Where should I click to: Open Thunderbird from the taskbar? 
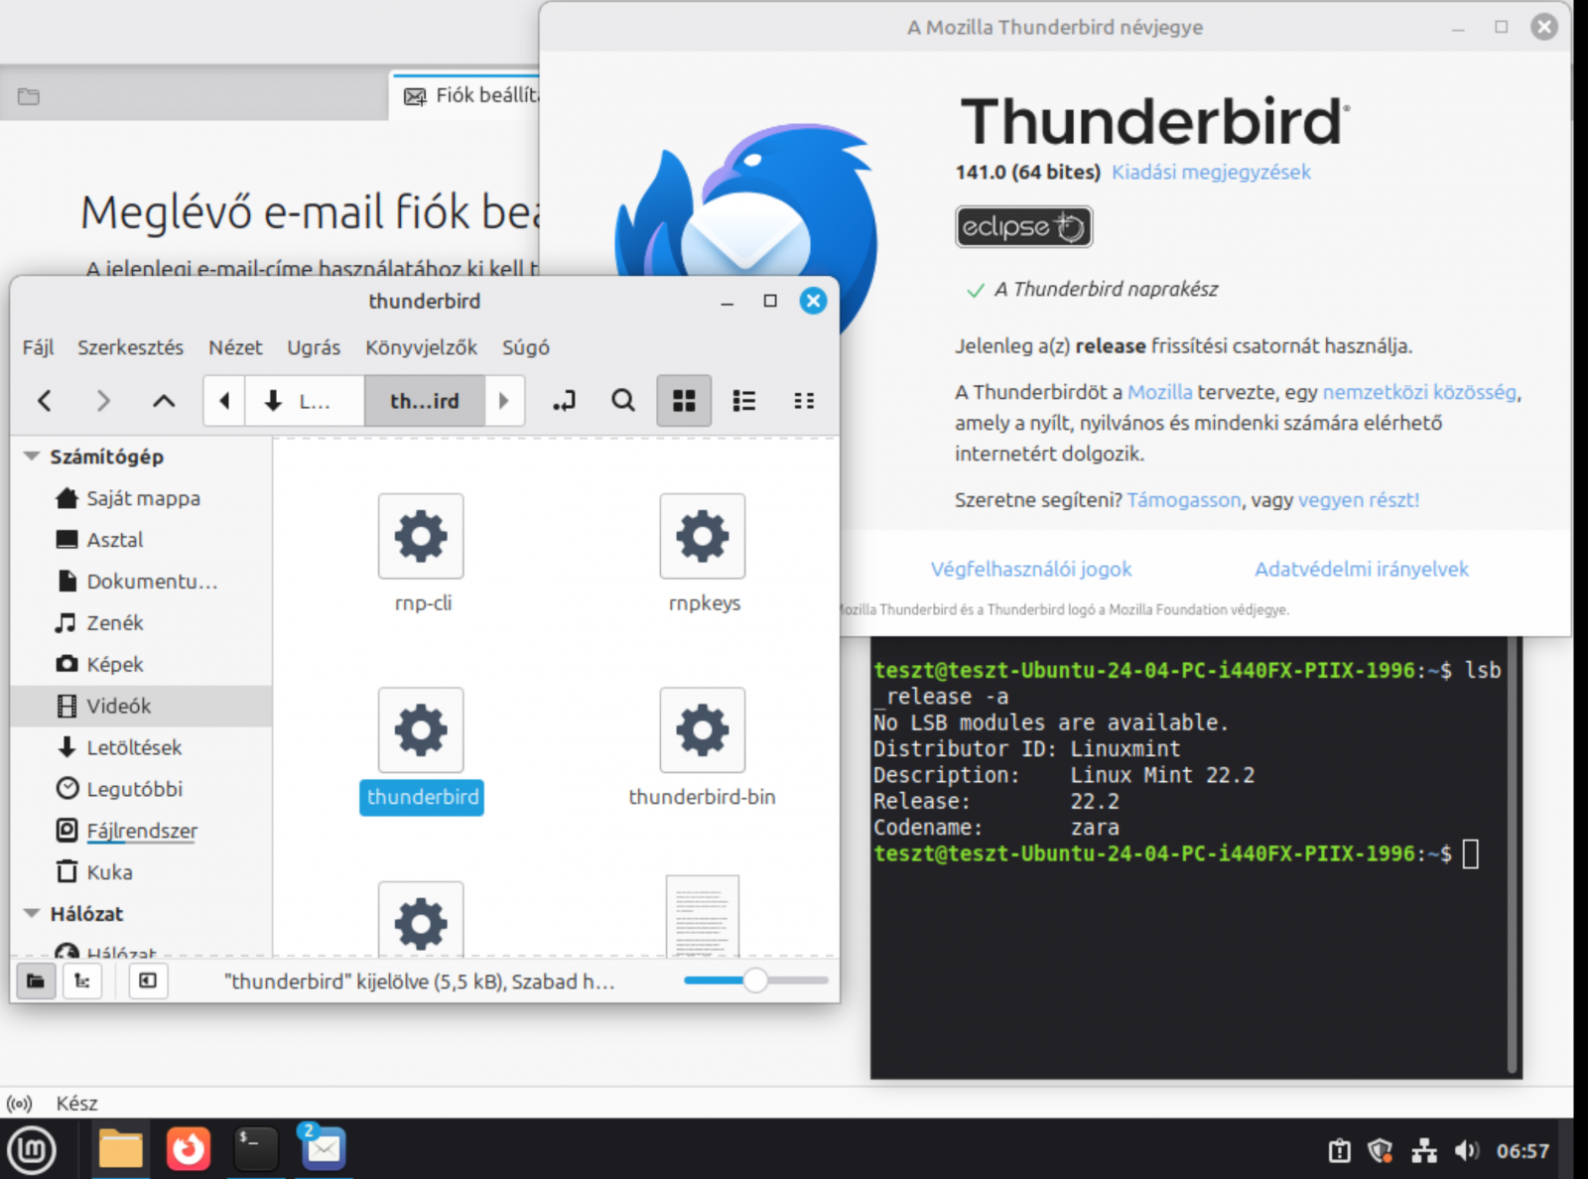pyautogui.click(x=323, y=1148)
